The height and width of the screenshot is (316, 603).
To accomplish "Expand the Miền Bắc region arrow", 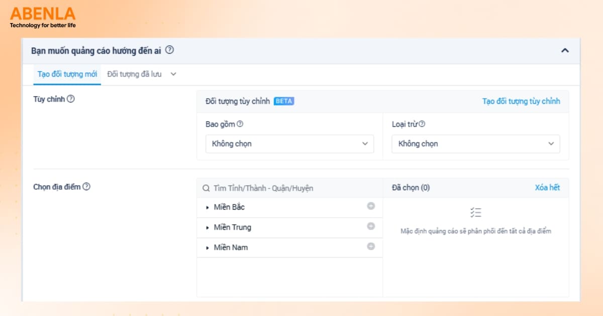I will [208, 208].
